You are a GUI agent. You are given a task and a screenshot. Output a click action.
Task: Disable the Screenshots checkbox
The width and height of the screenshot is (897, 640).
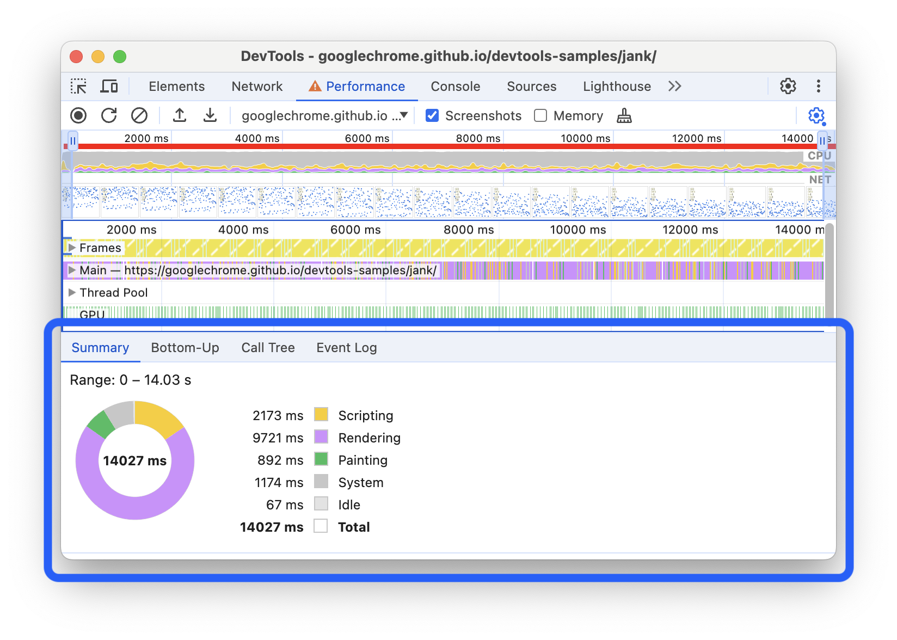pos(432,115)
